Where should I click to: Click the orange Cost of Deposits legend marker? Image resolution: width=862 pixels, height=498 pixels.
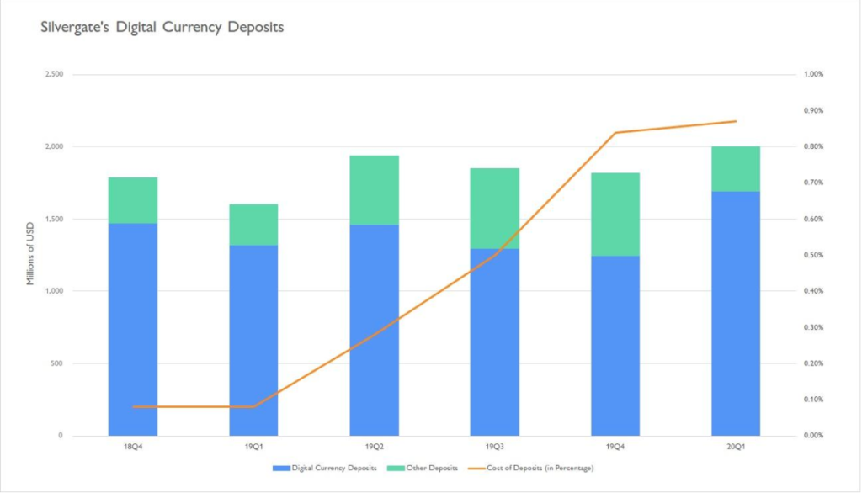[x=476, y=469]
